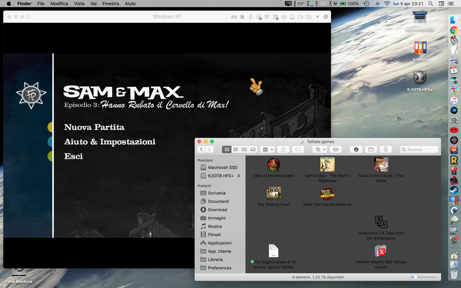
Task: Open the arrange-order dropdown in Finder toolbar
Action: 320,149
